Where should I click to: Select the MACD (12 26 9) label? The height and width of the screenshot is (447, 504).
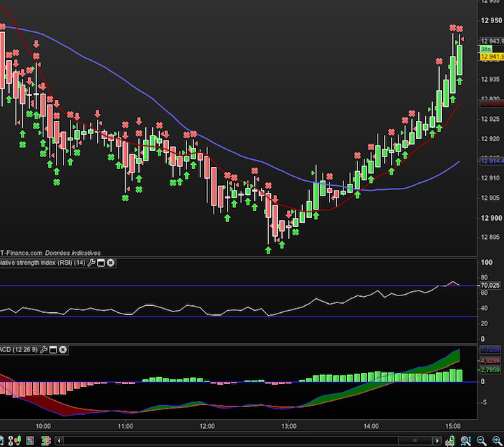click(19, 349)
